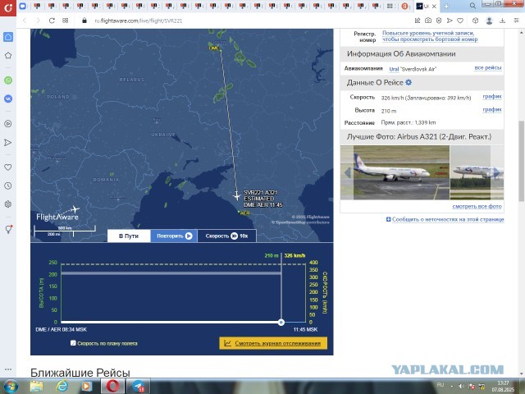525x394 pixels.
Task: Open 'Смотреть журнал отслеживания' button
Action: (273, 343)
